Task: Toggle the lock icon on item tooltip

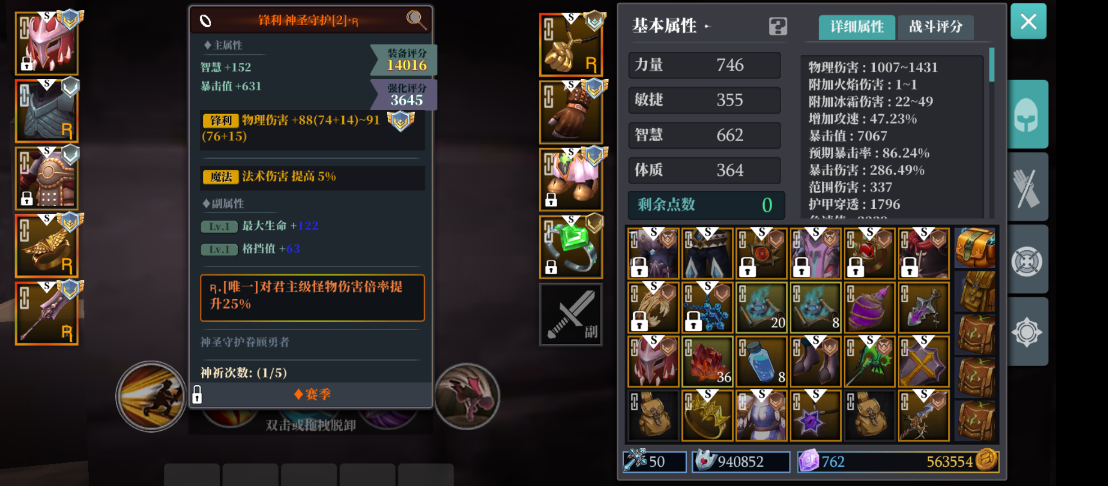Action: pos(197,394)
